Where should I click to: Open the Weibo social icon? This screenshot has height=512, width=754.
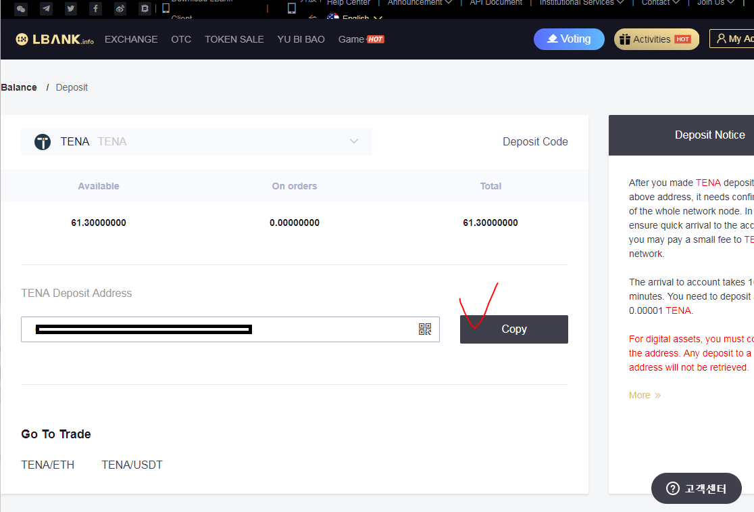[x=120, y=9]
